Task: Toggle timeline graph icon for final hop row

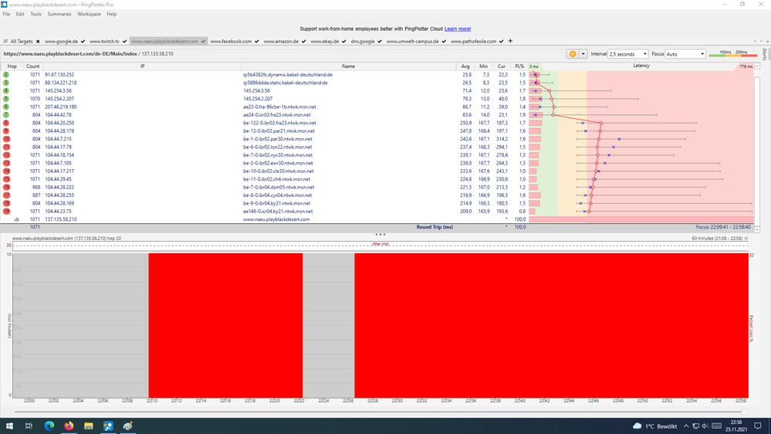Action: (x=17, y=219)
